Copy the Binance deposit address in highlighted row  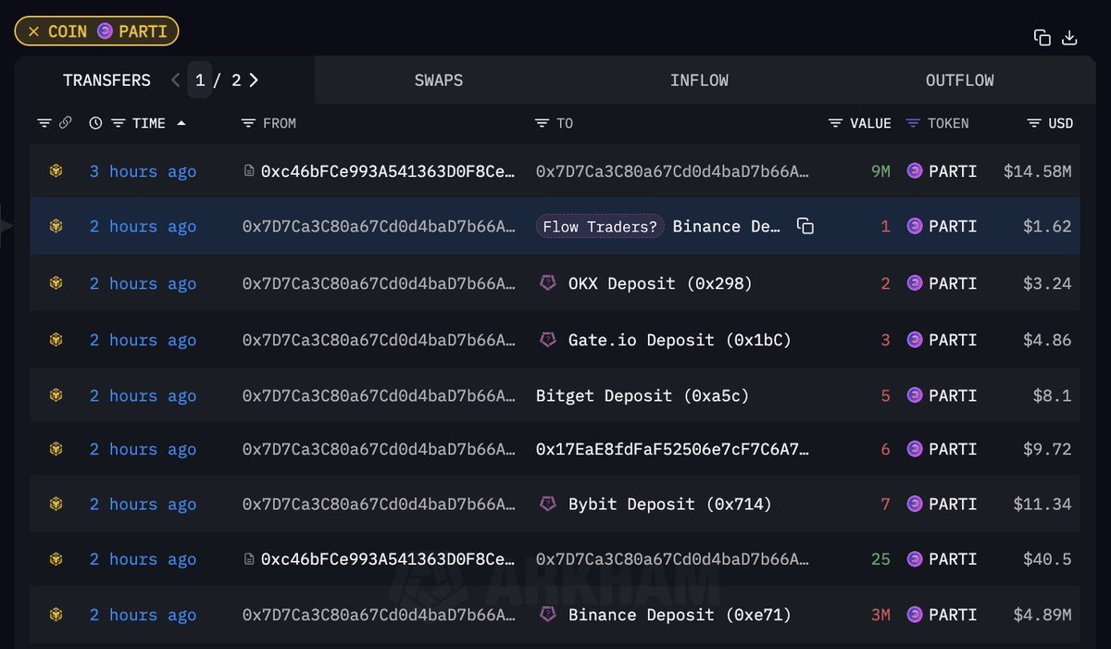click(805, 227)
